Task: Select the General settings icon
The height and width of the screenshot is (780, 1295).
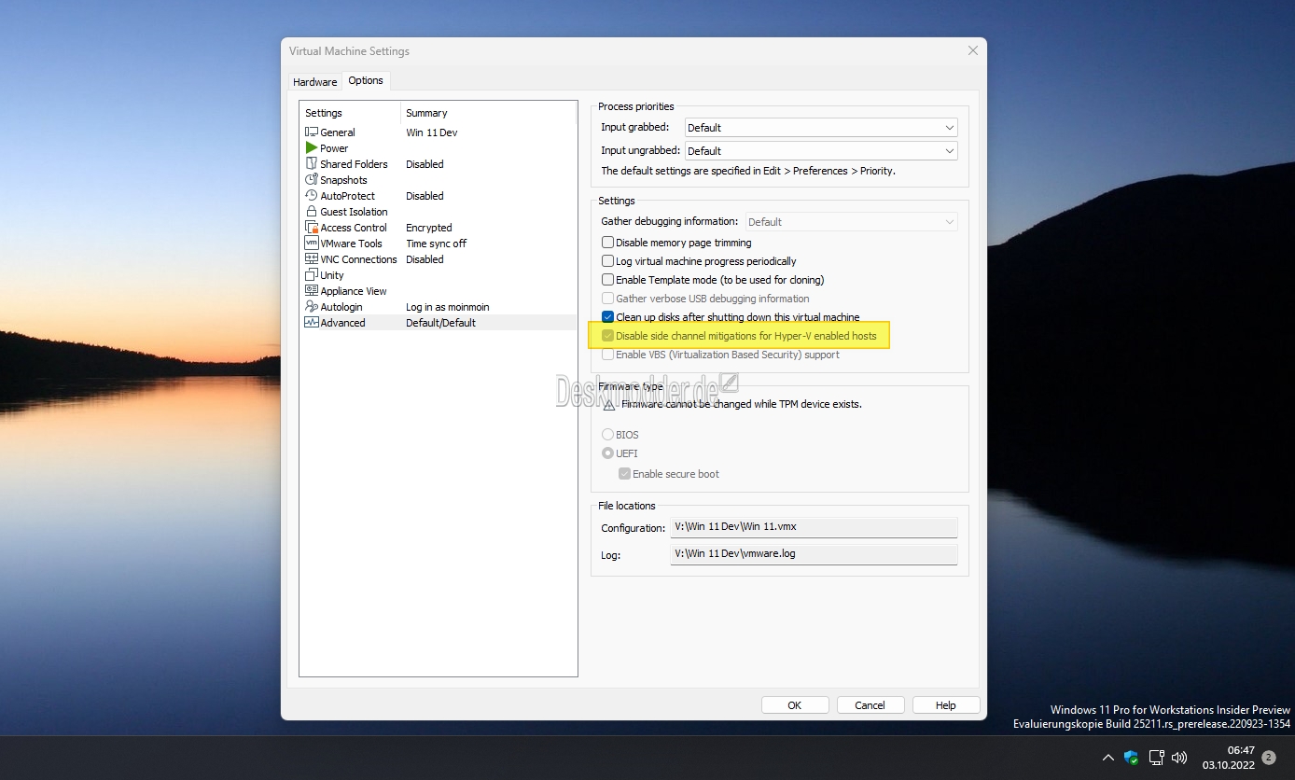Action: [x=312, y=132]
